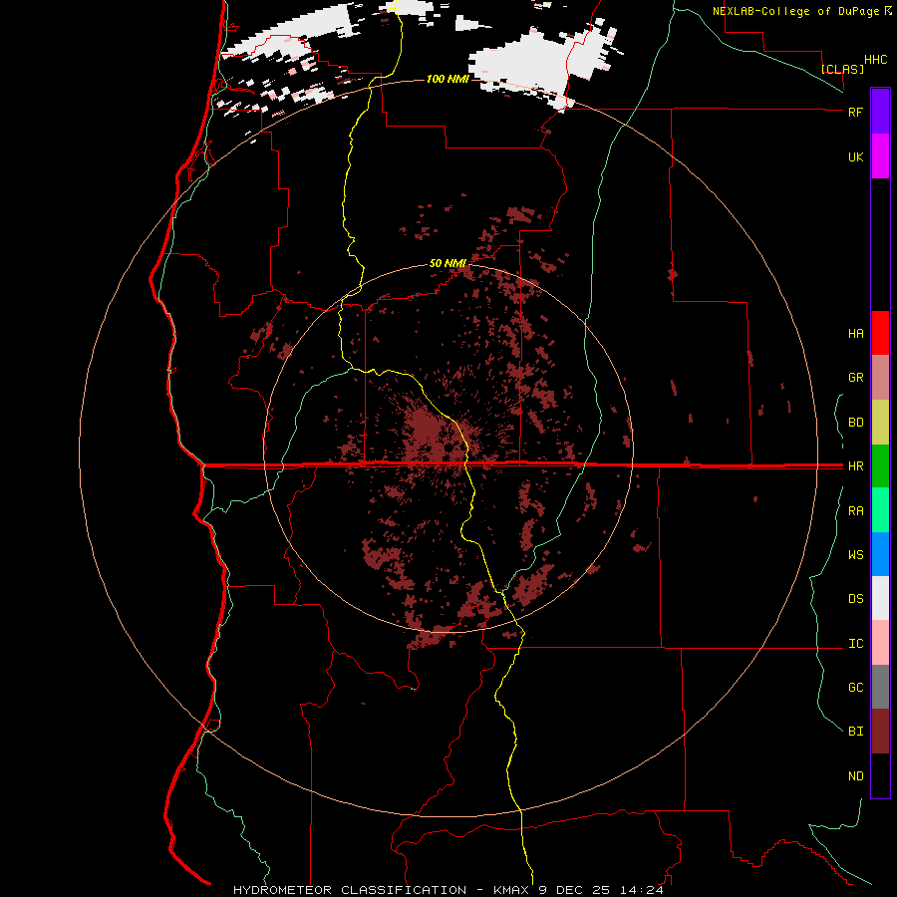The height and width of the screenshot is (897, 897).
Task: Select the GC gray legend swatch
Action: pyautogui.click(x=880, y=687)
